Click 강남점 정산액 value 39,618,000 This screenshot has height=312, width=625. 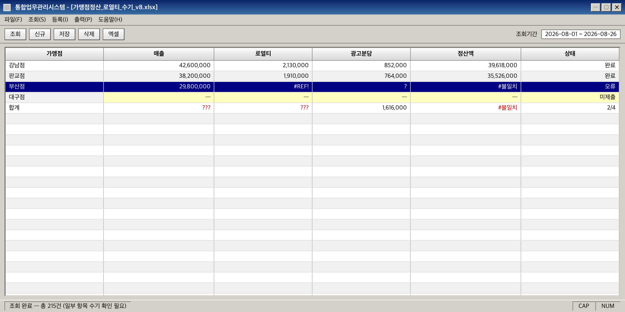pyautogui.click(x=466, y=65)
